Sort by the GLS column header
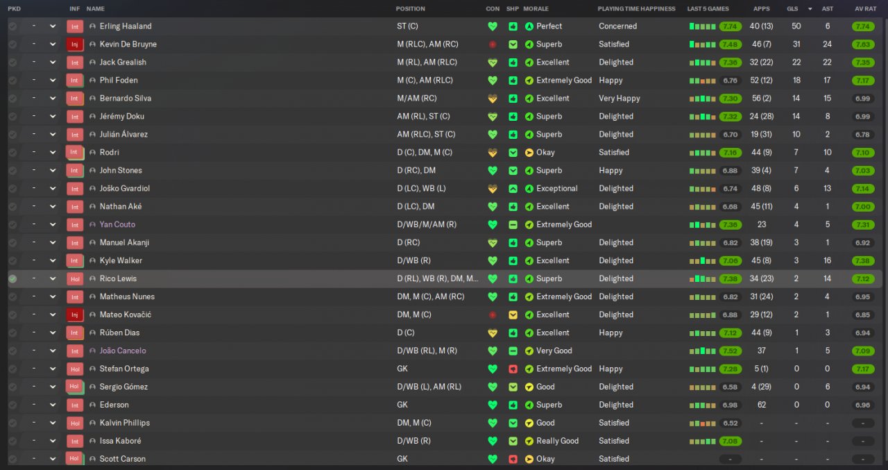 [792, 9]
